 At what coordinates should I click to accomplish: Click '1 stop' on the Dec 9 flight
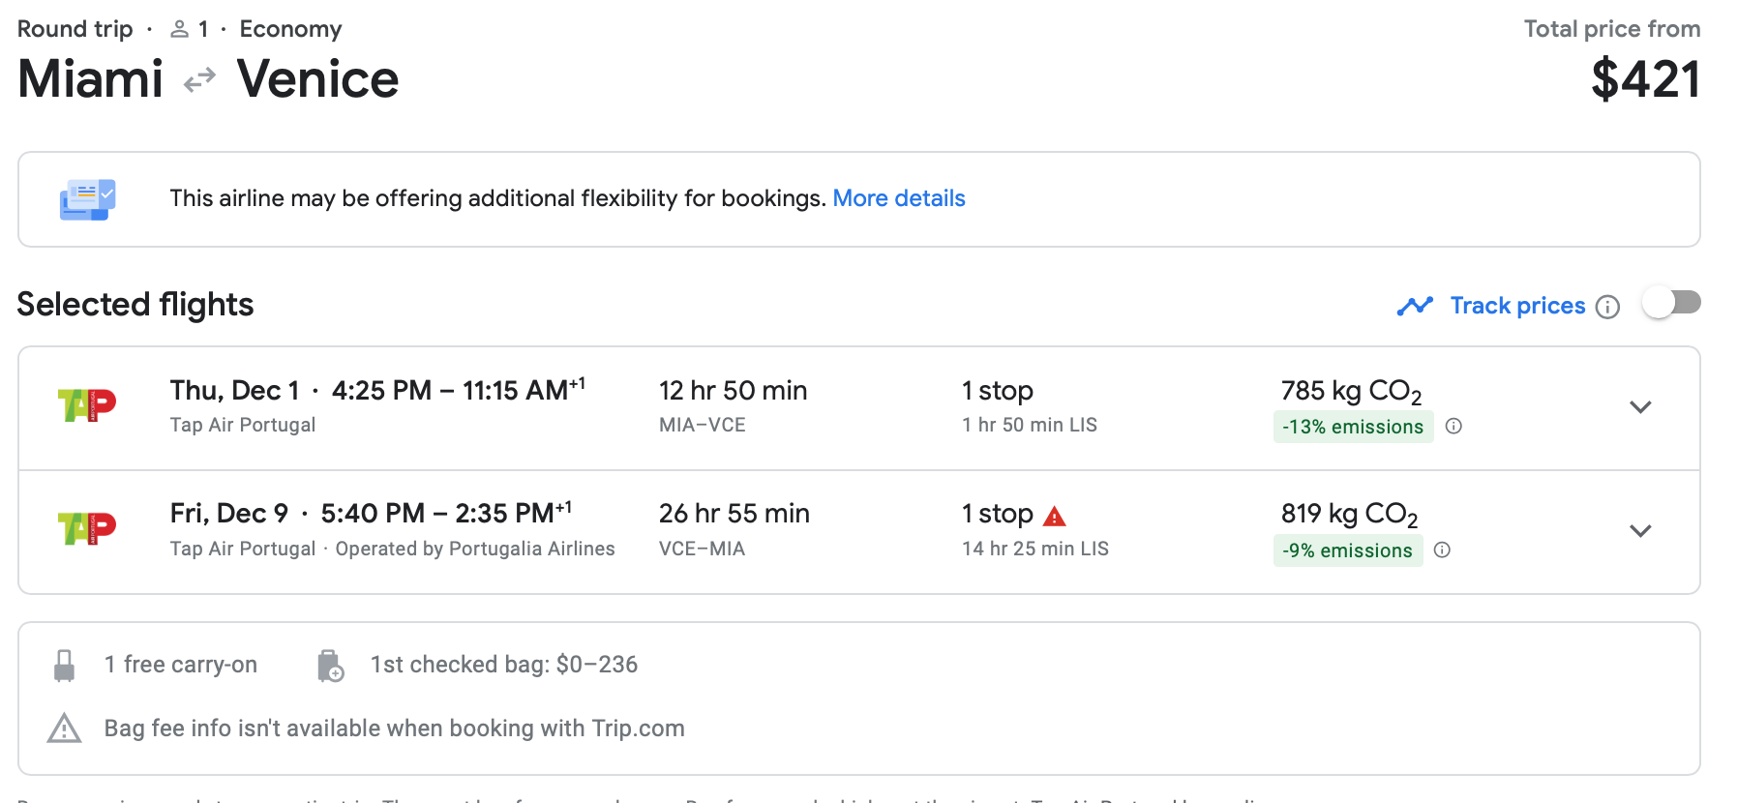click(998, 514)
